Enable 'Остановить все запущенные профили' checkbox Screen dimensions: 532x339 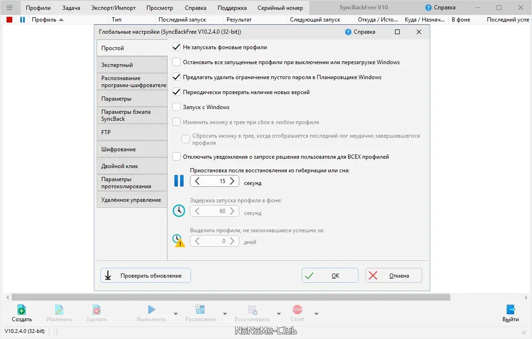pyautogui.click(x=176, y=62)
